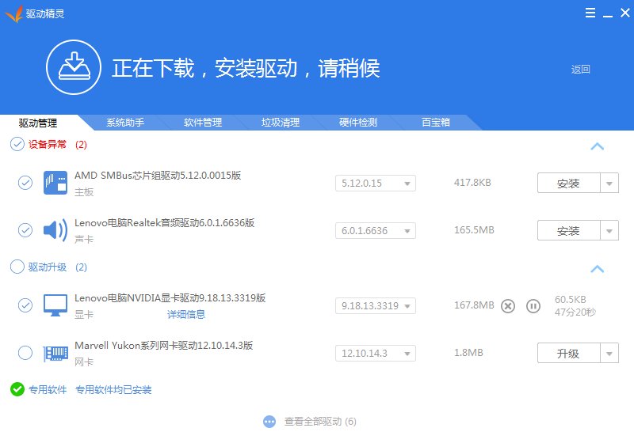The image size is (634, 443).
Task: Collapse the 驱动升级 section
Action: pyautogui.click(x=598, y=269)
